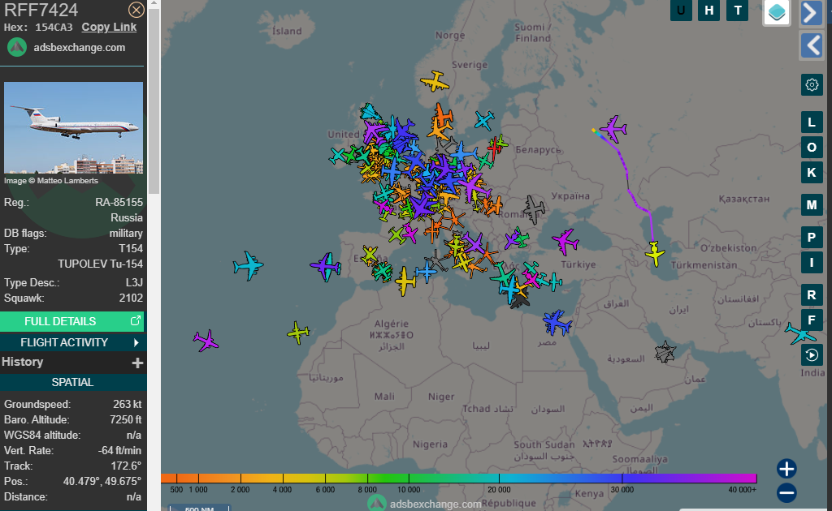Toggle the I map button
Screen dimensions: 832x511
(x=812, y=262)
